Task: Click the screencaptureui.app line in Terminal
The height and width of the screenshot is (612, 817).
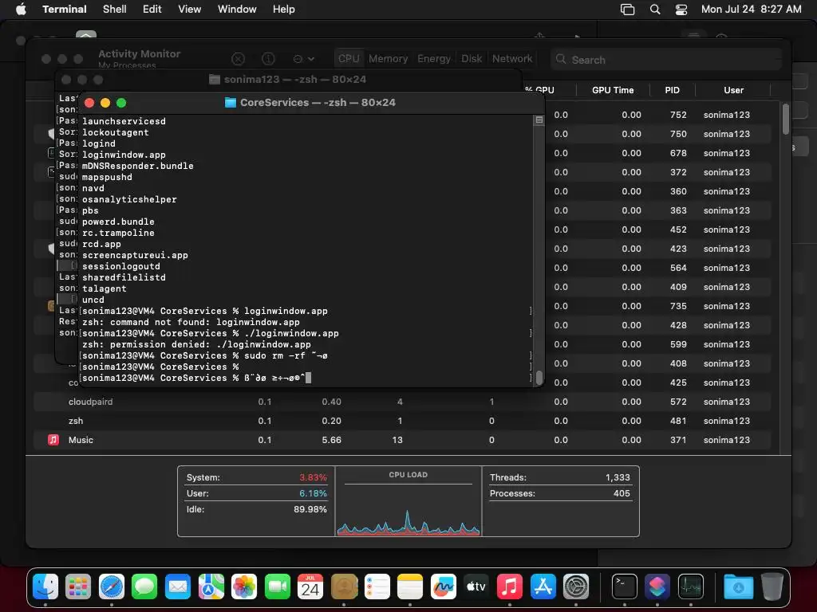Action: tap(135, 255)
